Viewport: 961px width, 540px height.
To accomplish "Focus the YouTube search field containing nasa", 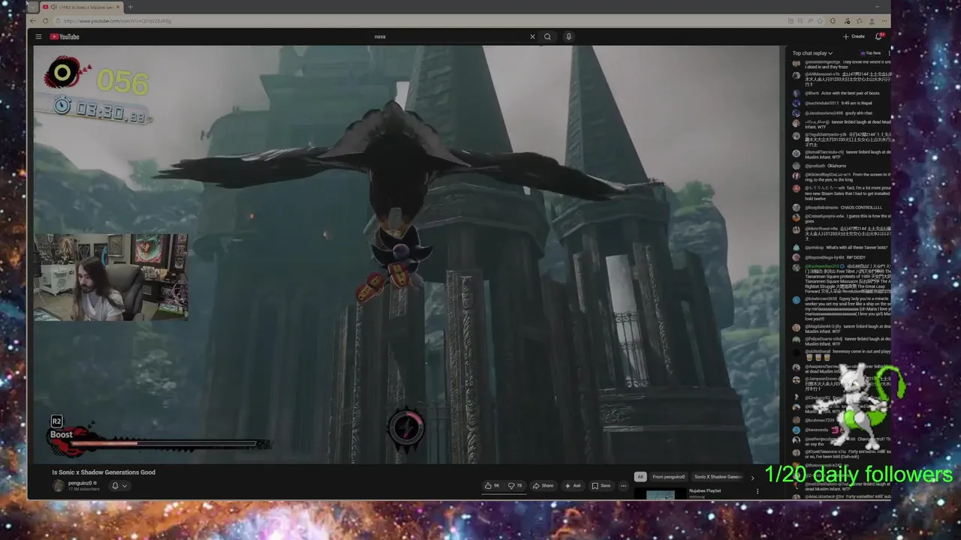I will [449, 37].
